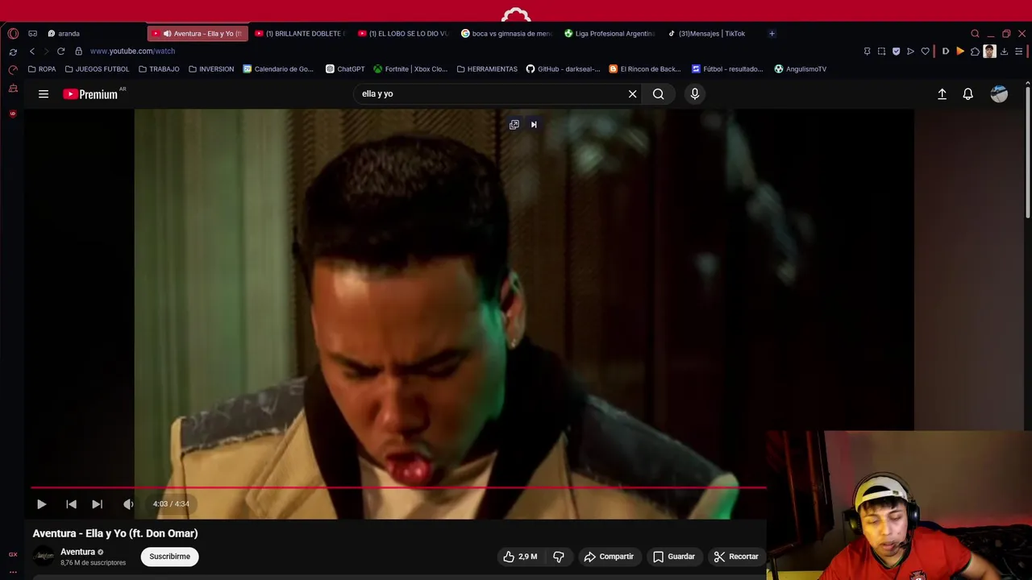Open the HERRAMIENTAS bookmarks folder
The height and width of the screenshot is (580, 1032).
[x=487, y=69]
